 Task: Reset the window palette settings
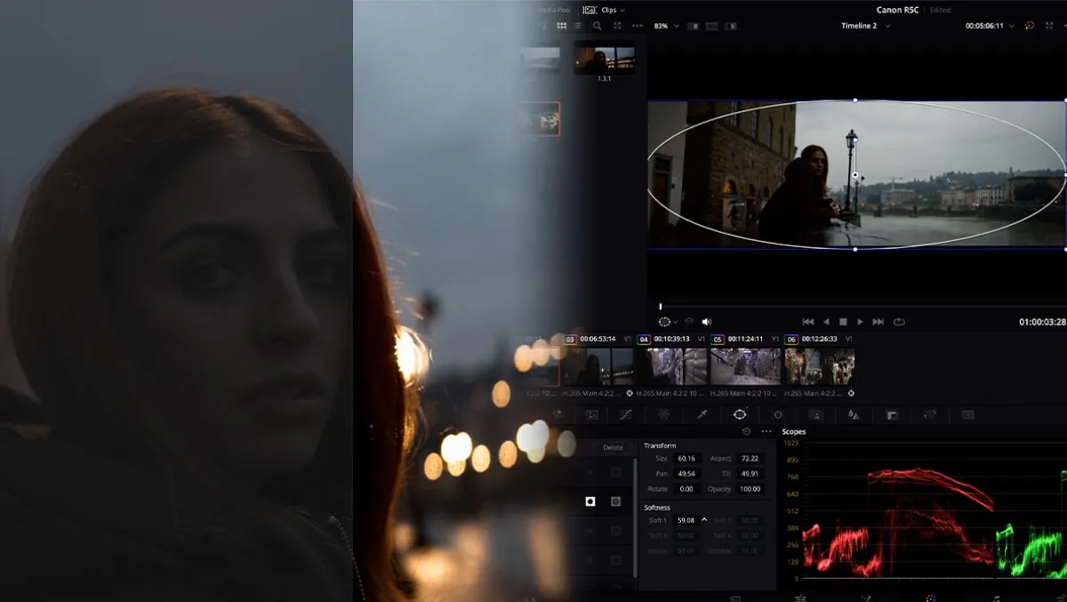tap(746, 431)
